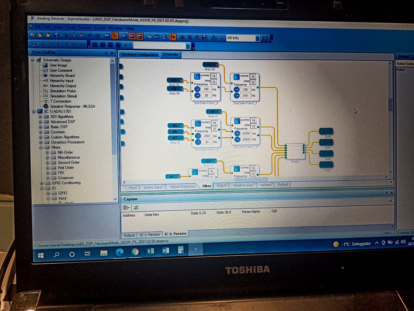The height and width of the screenshot is (311, 414).
Task: Collapse the Filters tree node
Action: point(41,147)
